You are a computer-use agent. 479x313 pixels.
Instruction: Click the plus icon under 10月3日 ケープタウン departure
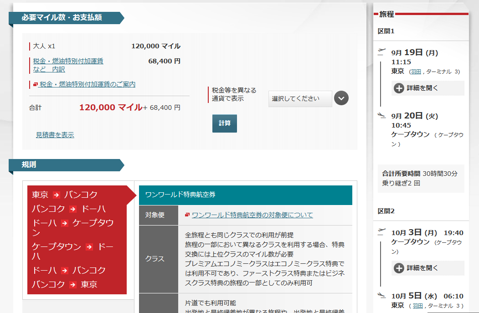click(399, 268)
